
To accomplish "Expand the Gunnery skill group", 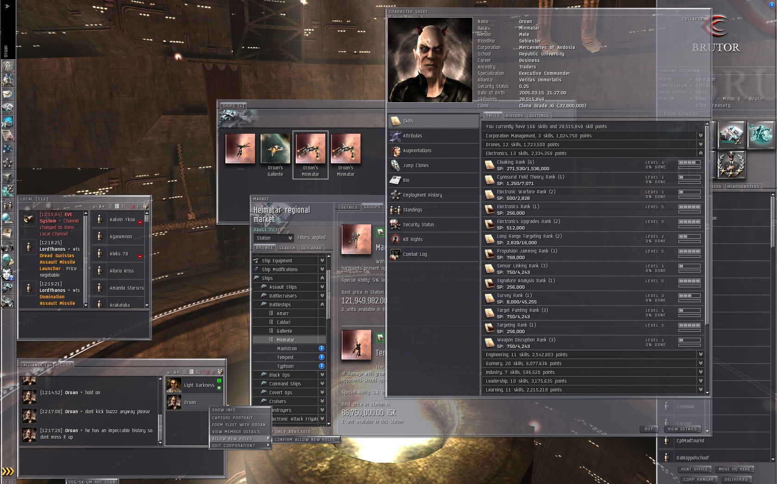I will pos(701,363).
